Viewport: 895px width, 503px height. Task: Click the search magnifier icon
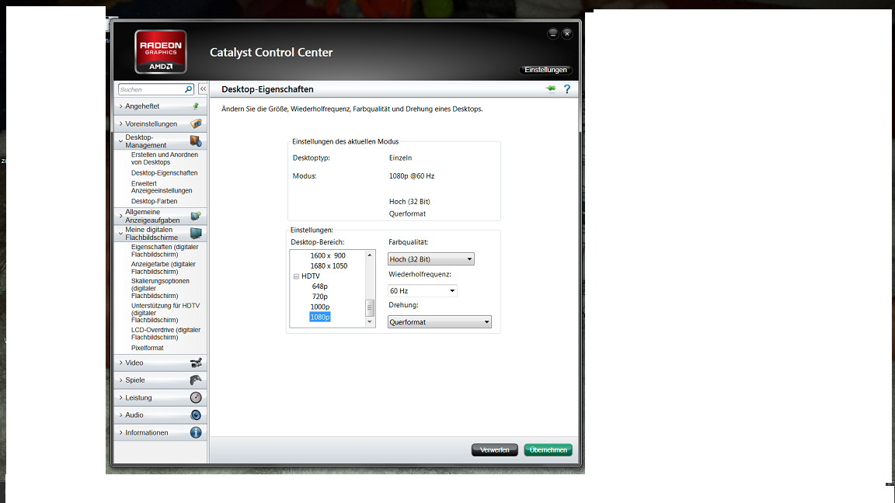(x=188, y=89)
